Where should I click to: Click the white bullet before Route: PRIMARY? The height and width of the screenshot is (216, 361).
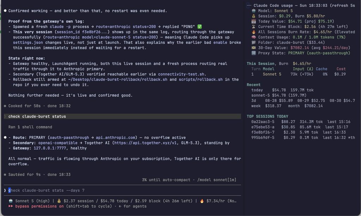pyautogui.click(x=5, y=137)
